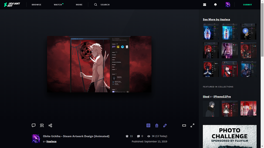Click the striped stats icon
The width and height of the screenshot is (264, 148).
148,125
